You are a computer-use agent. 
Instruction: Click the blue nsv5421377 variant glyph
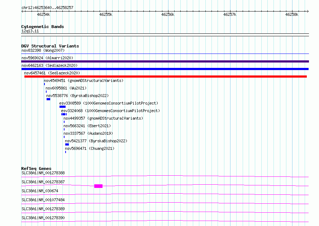[x=67, y=144]
